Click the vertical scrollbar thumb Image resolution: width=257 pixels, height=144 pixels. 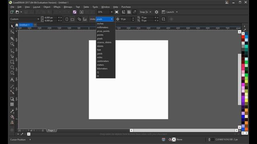239,79
